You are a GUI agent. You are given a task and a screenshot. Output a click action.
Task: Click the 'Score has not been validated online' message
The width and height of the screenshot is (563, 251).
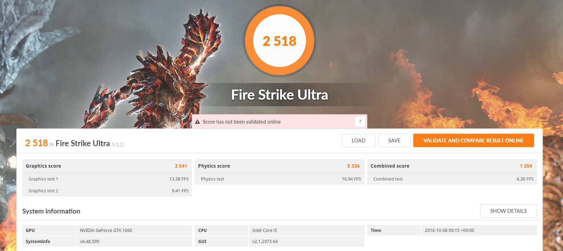point(242,122)
